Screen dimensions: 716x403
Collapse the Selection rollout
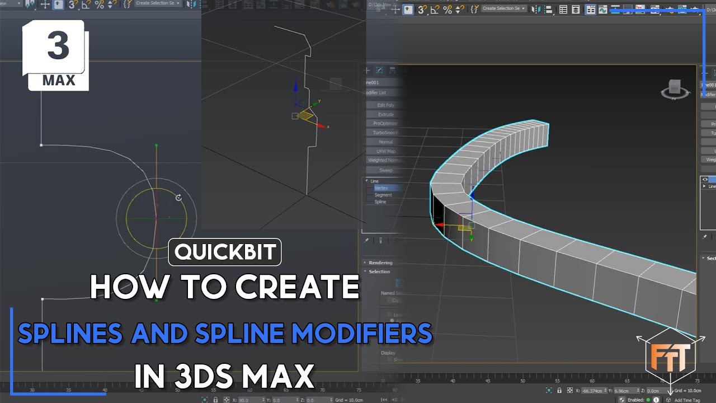pyautogui.click(x=379, y=271)
